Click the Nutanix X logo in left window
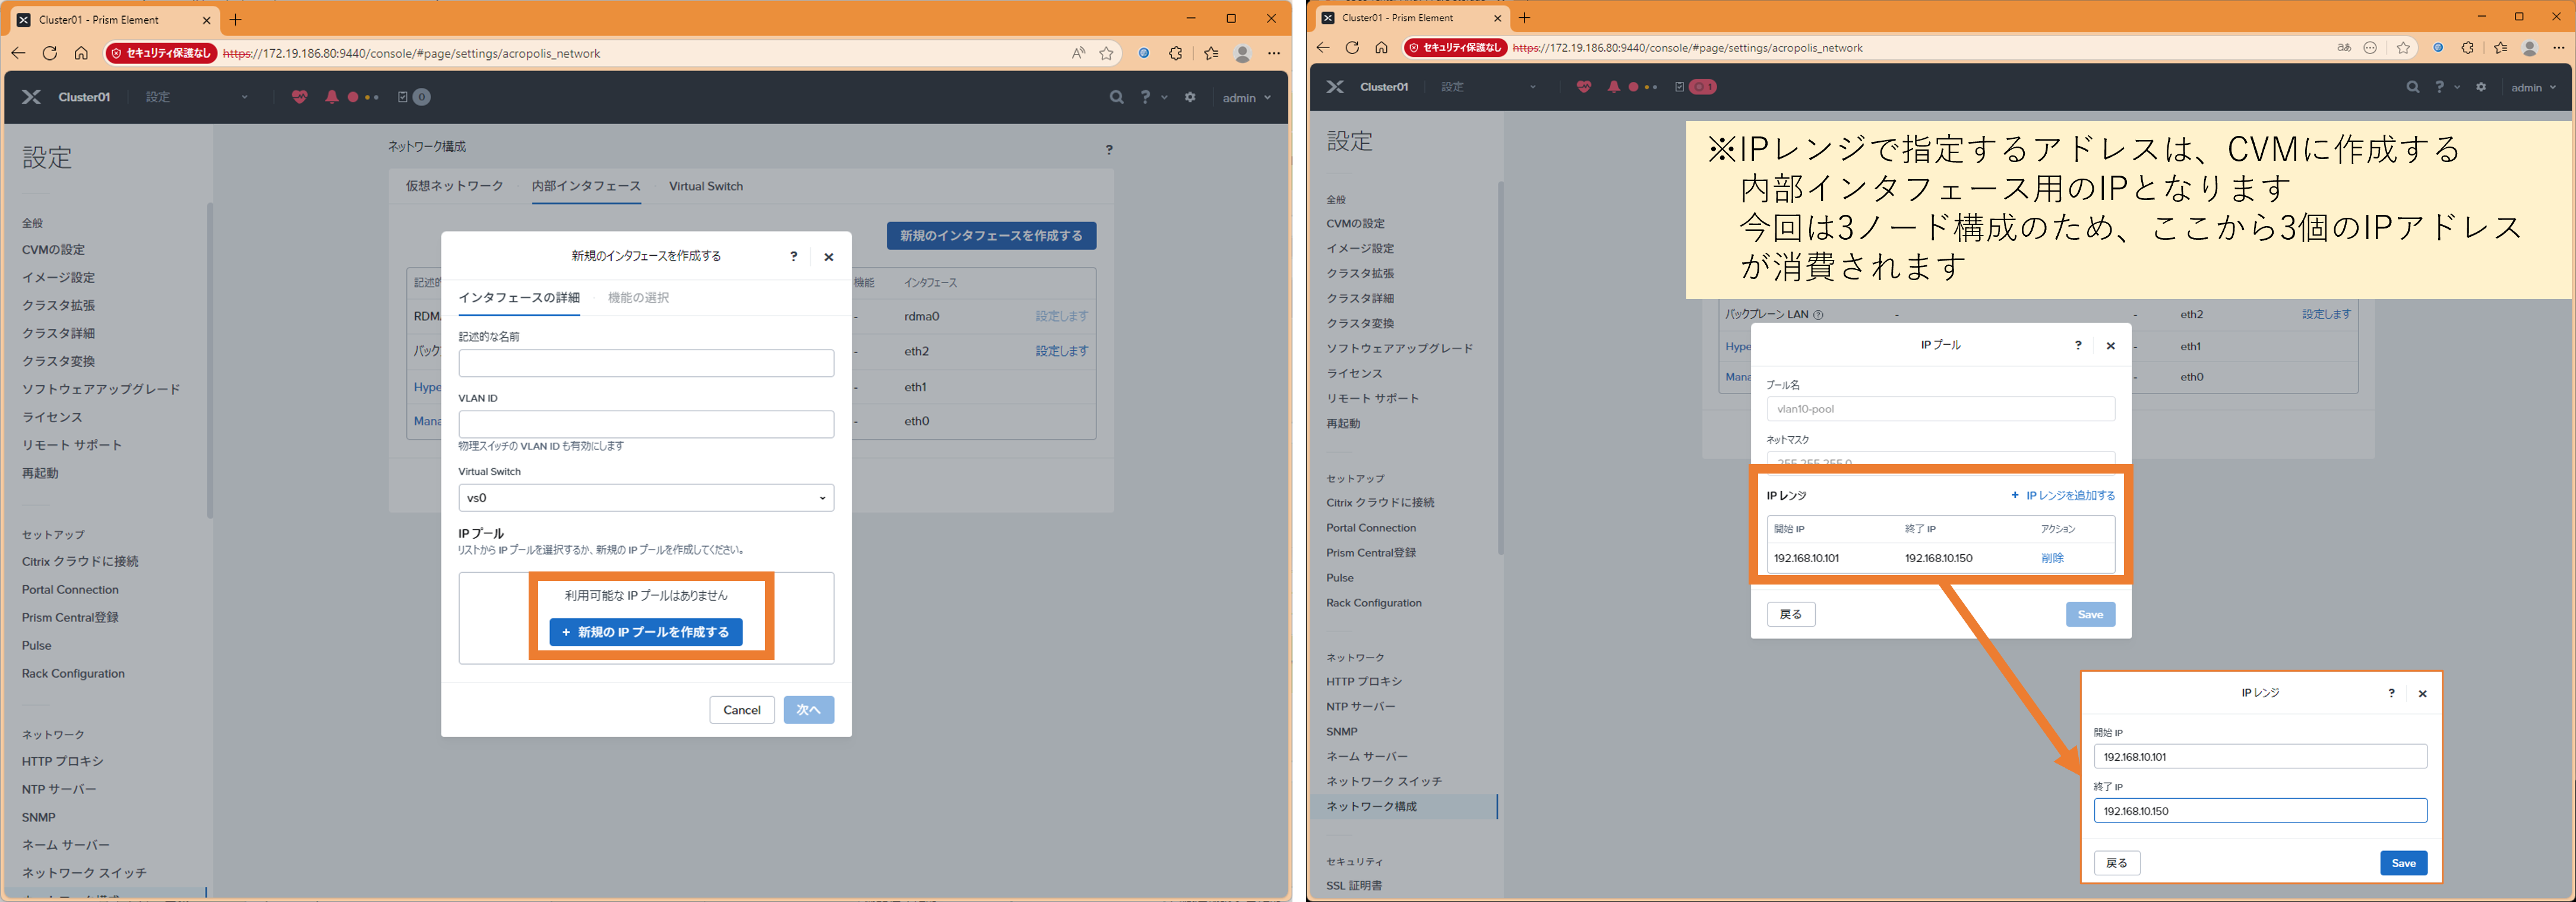 point(31,97)
